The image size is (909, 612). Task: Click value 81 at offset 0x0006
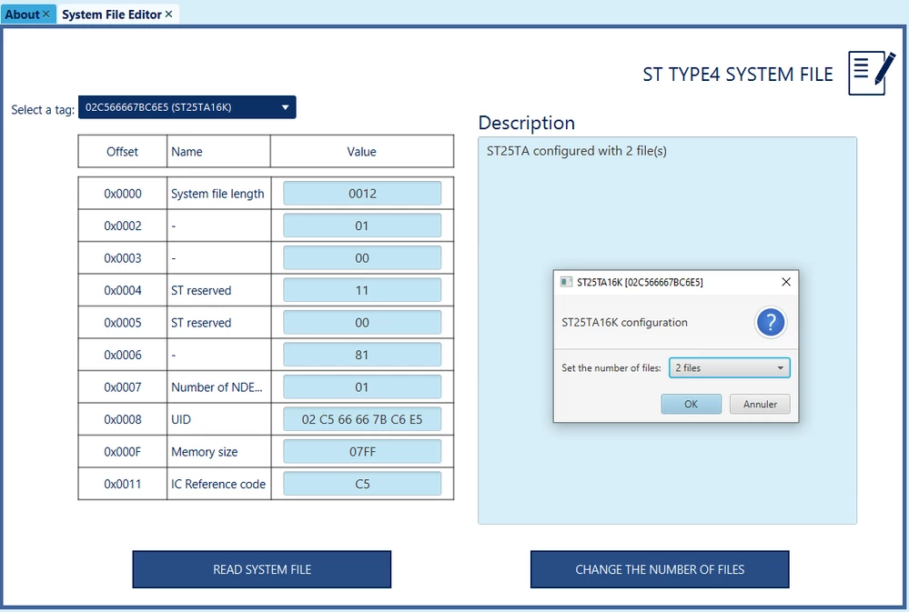pyautogui.click(x=362, y=355)
